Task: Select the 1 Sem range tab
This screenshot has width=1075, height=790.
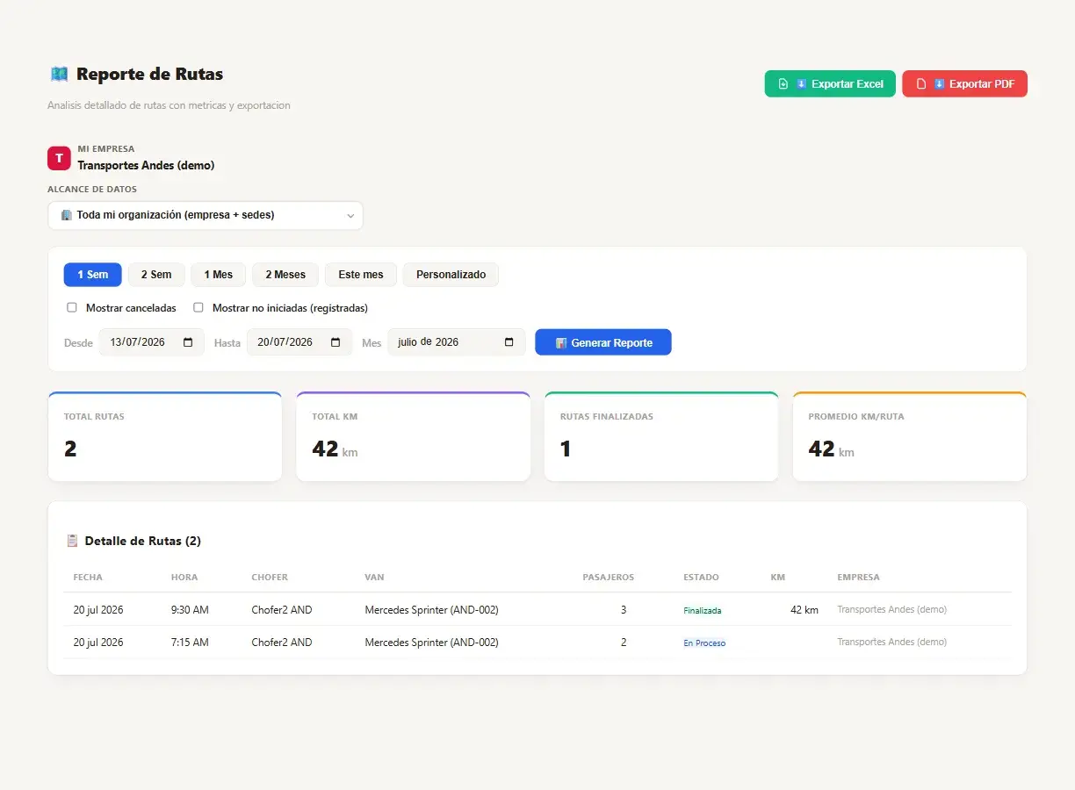Action: coord(93,275)
